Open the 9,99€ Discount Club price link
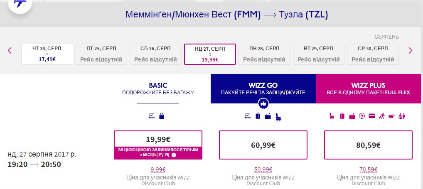The width and height of the screenshot is (423, 189). 158,169
